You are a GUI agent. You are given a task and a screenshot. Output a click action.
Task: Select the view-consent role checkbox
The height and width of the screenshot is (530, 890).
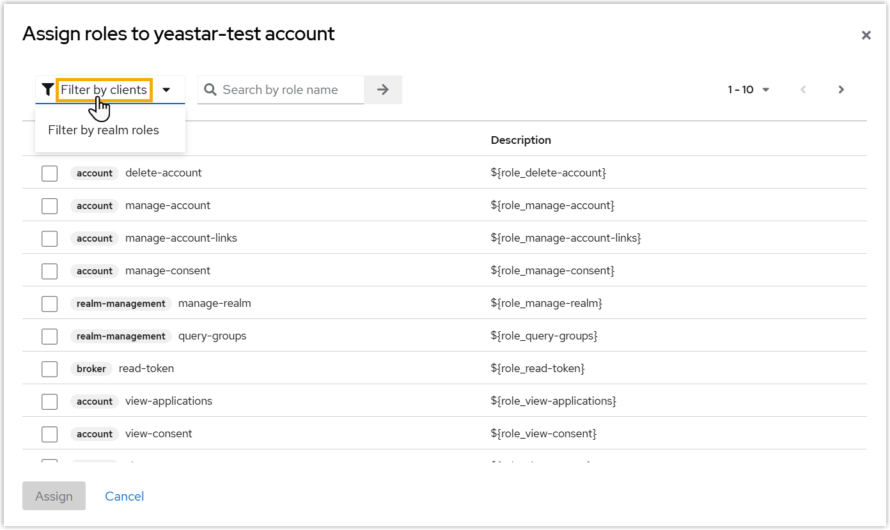click(x=50, y=434)
